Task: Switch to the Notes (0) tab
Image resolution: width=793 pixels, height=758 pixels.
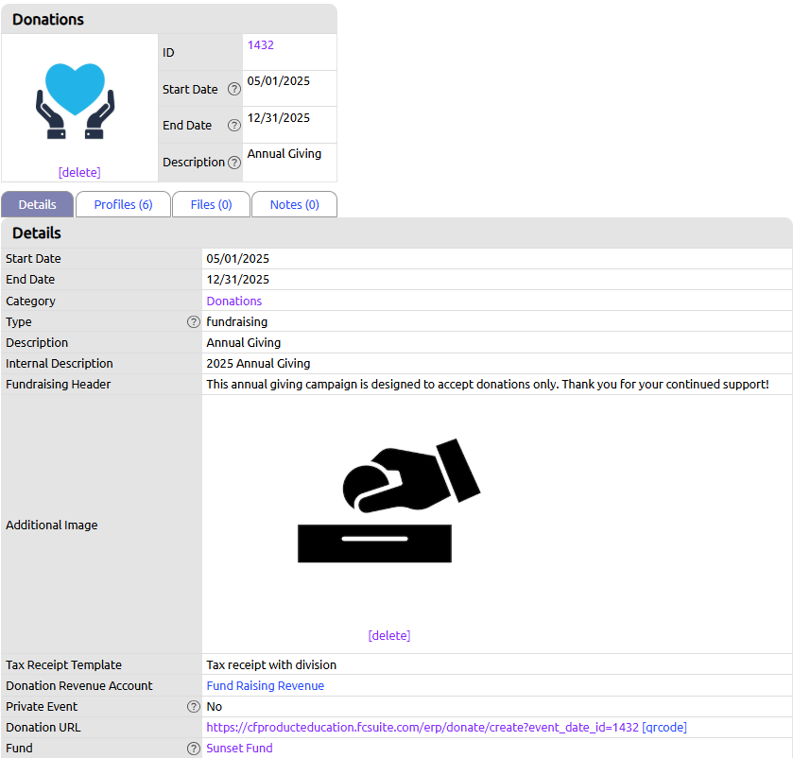Action: 294,204
